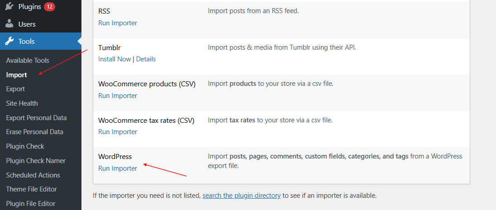The width and height of the screenshot is (496, 210).
Task: Click WooCommerce tax rates (CSV) title
Action: 146,120
